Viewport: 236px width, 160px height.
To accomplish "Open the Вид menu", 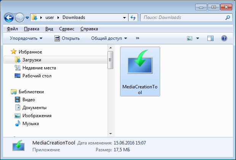I will 49,29.
